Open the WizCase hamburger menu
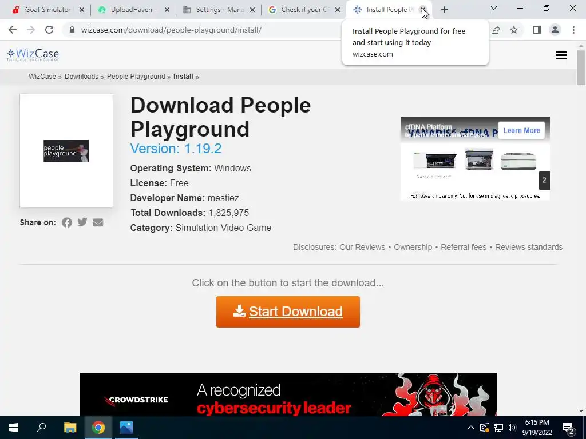The width and height of the screenshot is (586, 439). pos(561,55)
